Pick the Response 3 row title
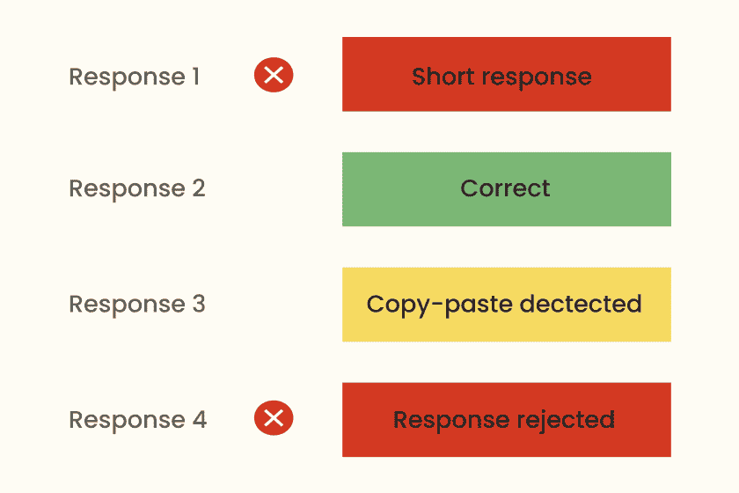This screenshot has height=493, width=739. (137, 305)
